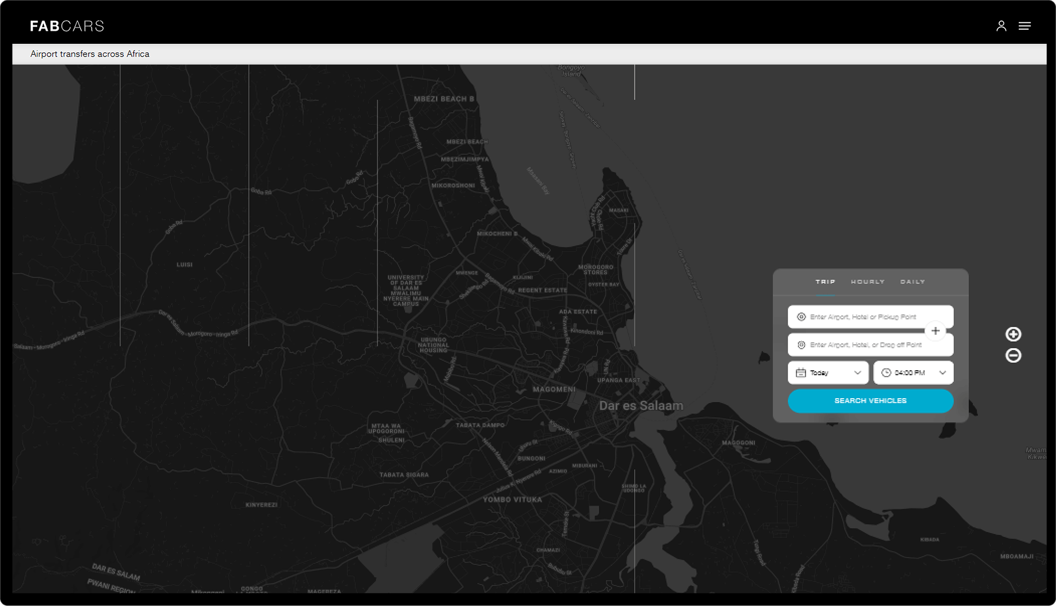
Task: Open the hamburger menu icon
Action: [1024, 26]
